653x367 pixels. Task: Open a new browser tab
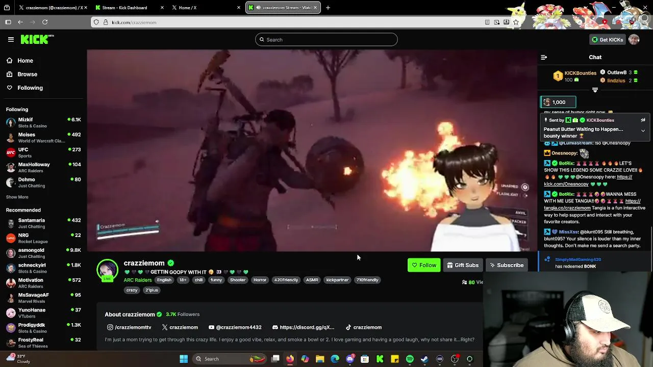click(x=328, y=8)
